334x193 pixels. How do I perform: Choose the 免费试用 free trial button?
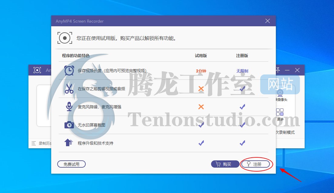pyautogui.click(x=71, y=164)
